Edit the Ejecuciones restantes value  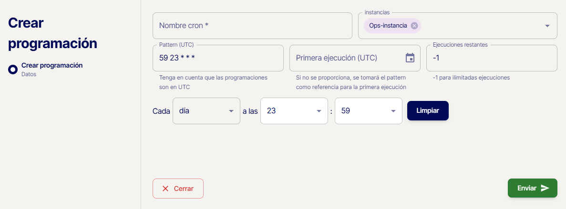click(491, 58)
